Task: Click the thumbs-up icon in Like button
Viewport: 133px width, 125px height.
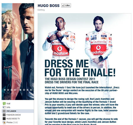Action: tap(64, 5)
